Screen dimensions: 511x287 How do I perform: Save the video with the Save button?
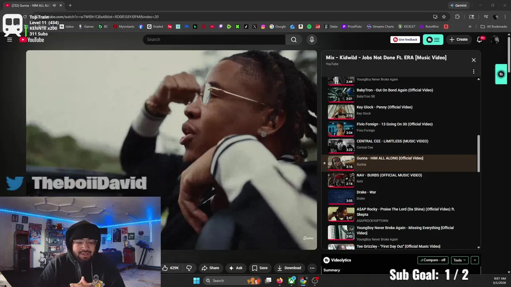click(259, 268)
